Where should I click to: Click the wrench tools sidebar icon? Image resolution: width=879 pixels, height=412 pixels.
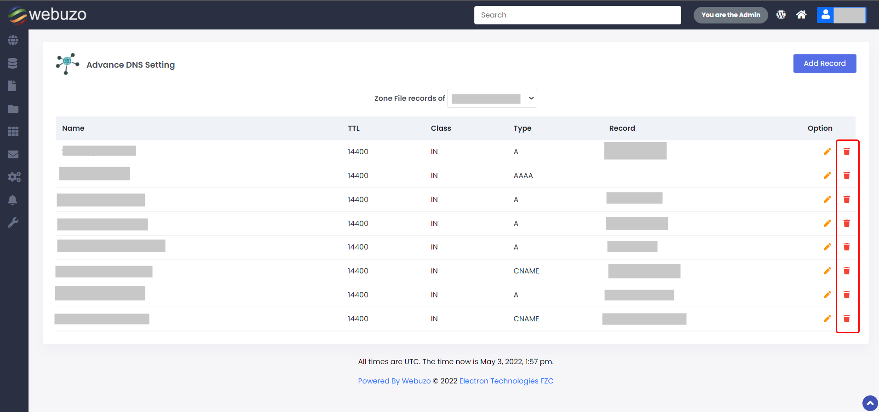tap(13, 223)
